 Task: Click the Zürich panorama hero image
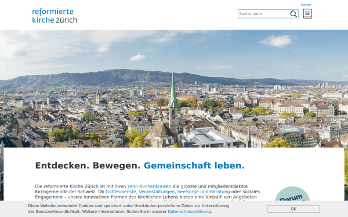[x=174, y=89]
